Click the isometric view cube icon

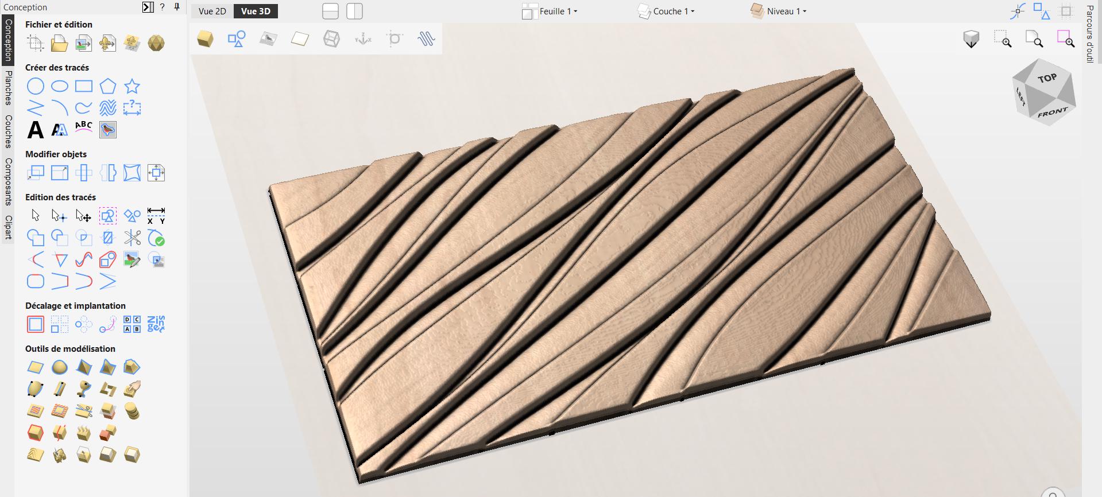coord(971,39)
